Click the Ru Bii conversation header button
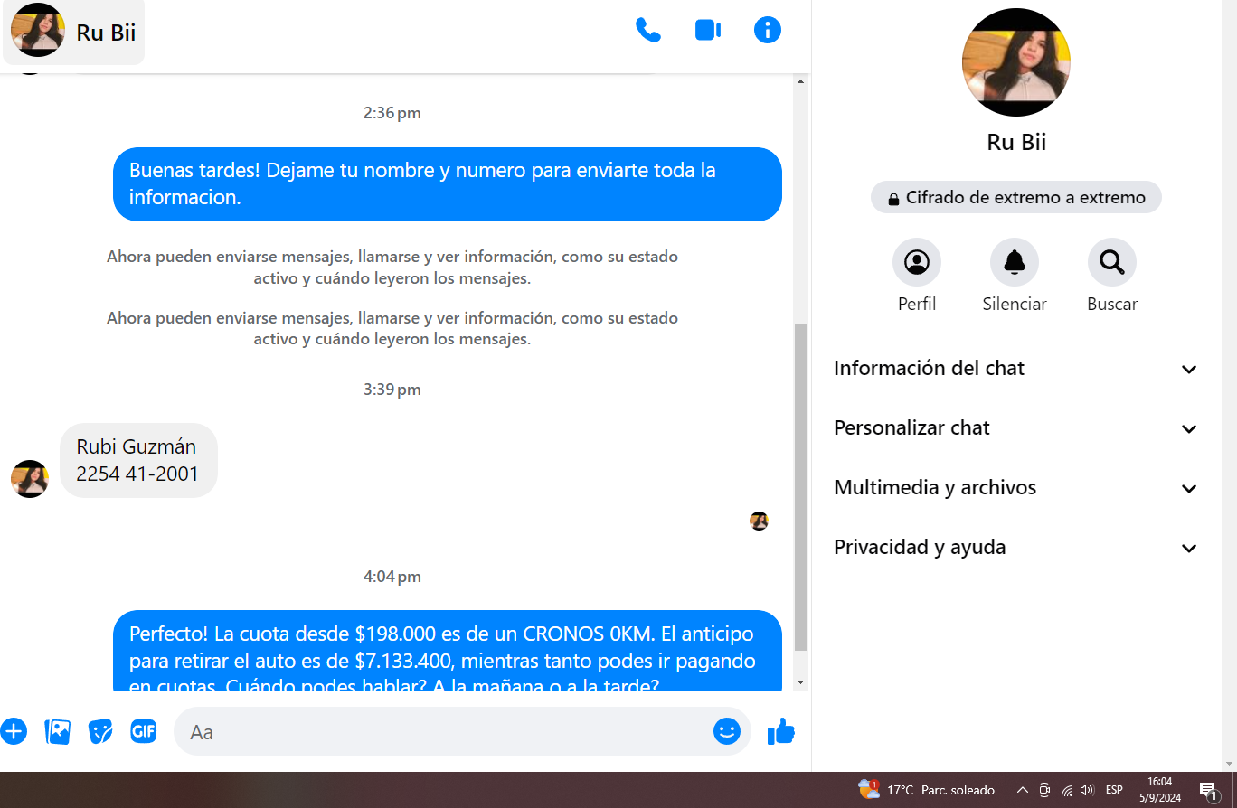Image resolution: width=1237 pixels, height=808 pixels. (x=74, y=33)
